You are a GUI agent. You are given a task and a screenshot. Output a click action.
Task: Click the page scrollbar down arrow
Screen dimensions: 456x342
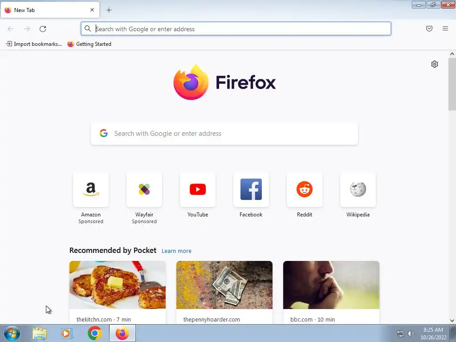(x=452, y=321)
